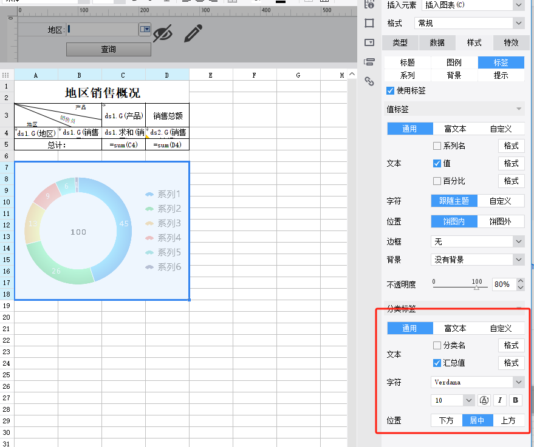Uncheck the 使用标签 checkbox
534x447 pixels.
pos(391,90)
